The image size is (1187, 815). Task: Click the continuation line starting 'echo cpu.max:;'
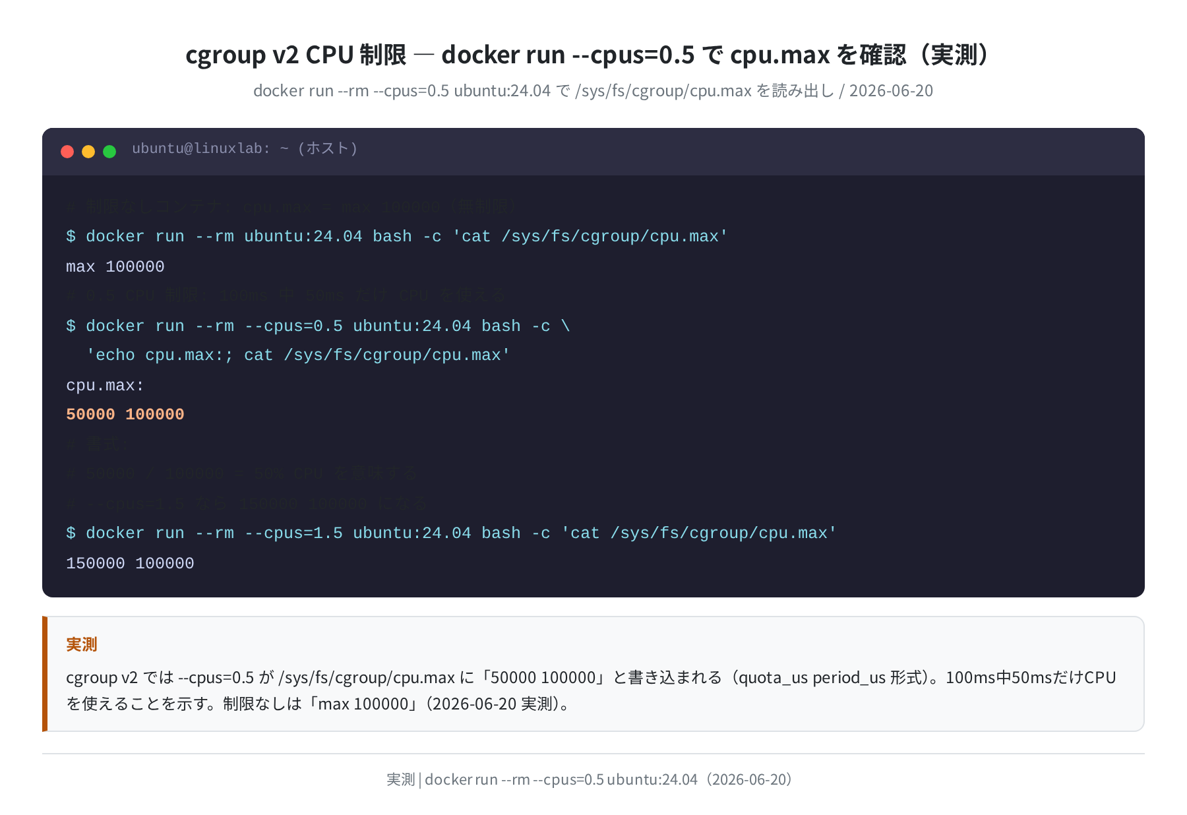(x=298, y=355)
